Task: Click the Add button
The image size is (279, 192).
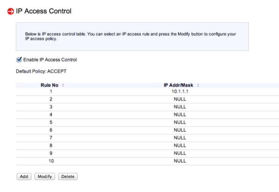Action: coord(24,177)
